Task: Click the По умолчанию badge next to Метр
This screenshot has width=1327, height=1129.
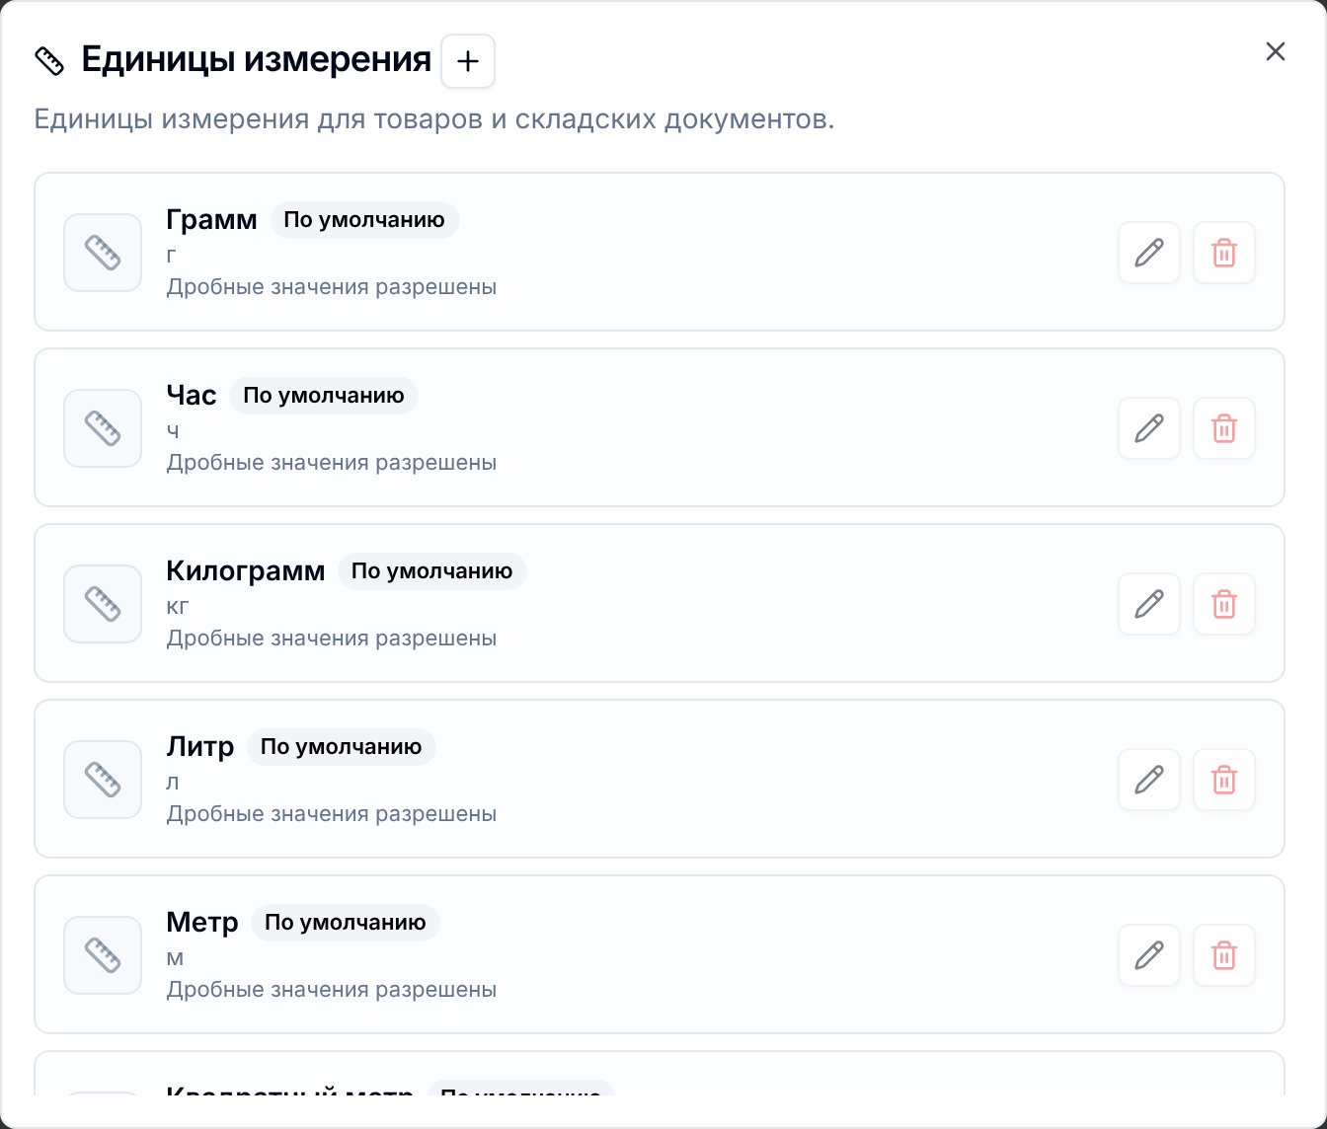Action: (x=346, y=922)
